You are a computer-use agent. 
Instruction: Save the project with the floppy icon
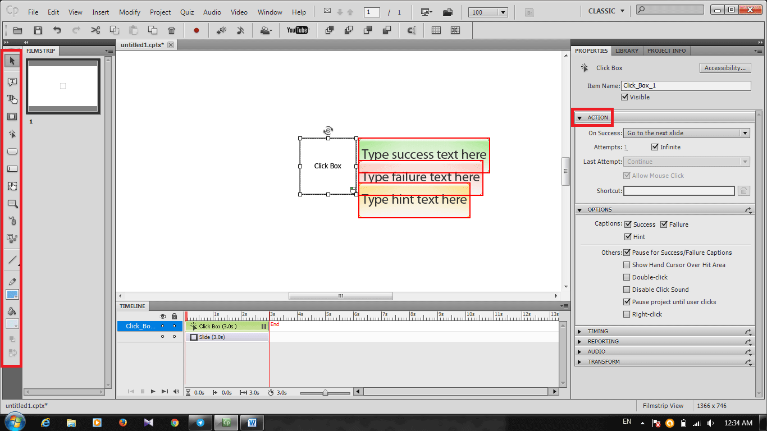(38, 30)
